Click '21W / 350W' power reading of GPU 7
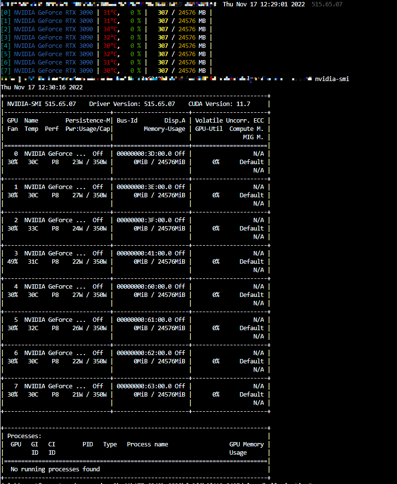The height and width of the screenshot is (484, 397). [89, 395]
